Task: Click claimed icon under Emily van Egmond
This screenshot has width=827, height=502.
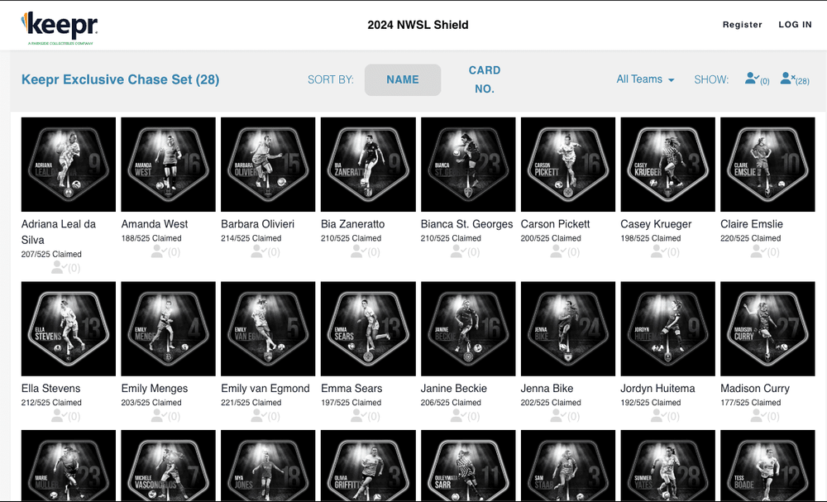Action: (x=265, y=416)
